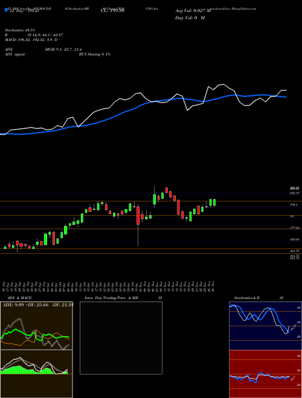Screen dimensions: 302x398
Task: Click the 177.93 price axis label
Action: [295, 228]
